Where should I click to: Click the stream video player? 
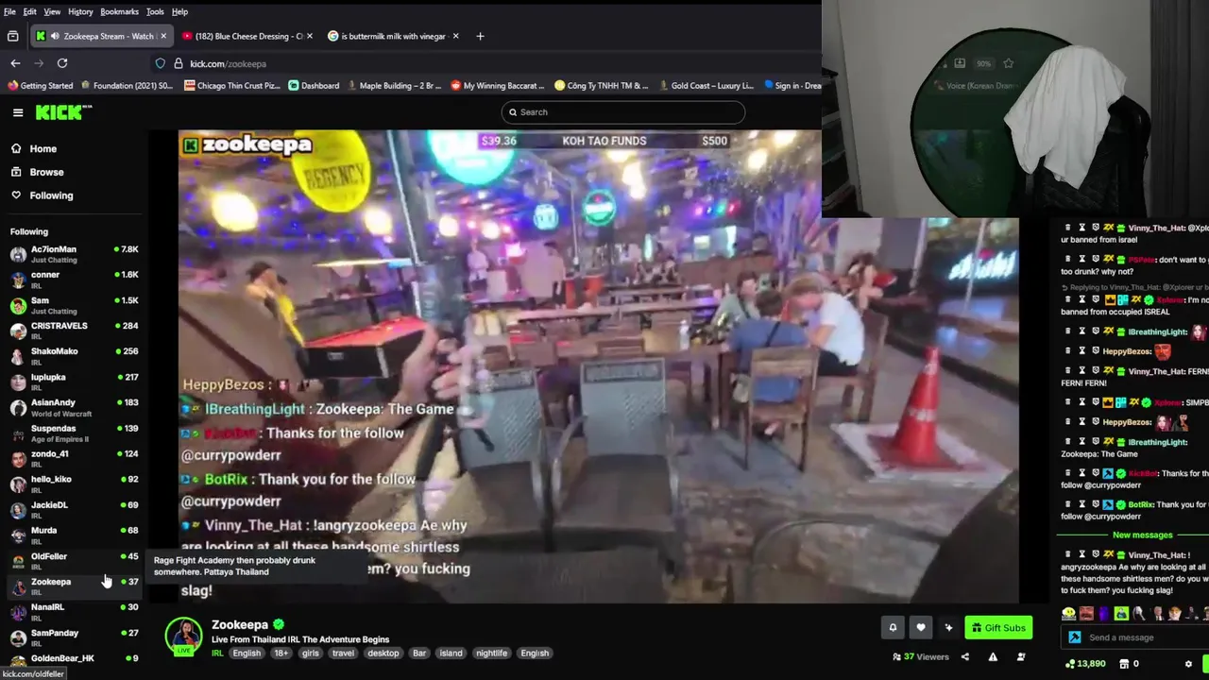pos(599,366)
